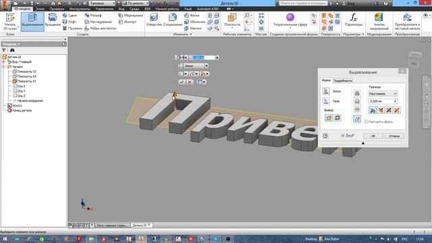432x243 pixels.
Task: Choose the Coil (Пружина) tool
Action: point(72,28)
